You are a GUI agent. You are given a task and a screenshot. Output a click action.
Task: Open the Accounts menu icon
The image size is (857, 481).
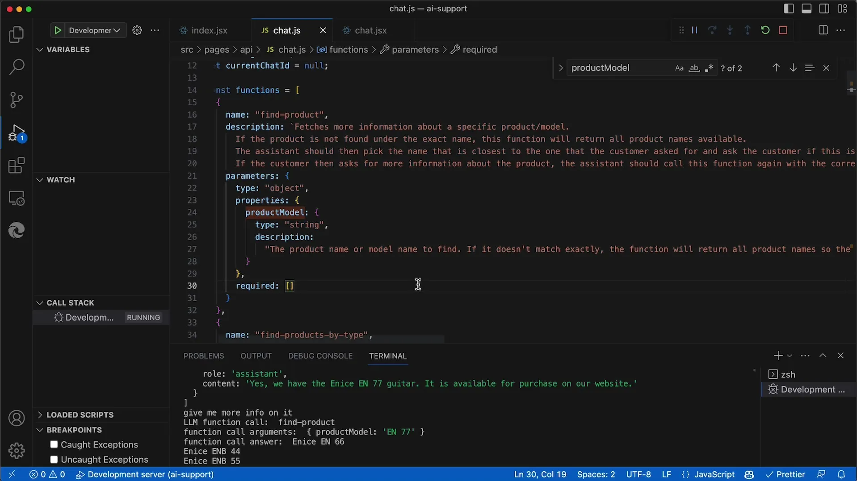[x=17, y=418]
